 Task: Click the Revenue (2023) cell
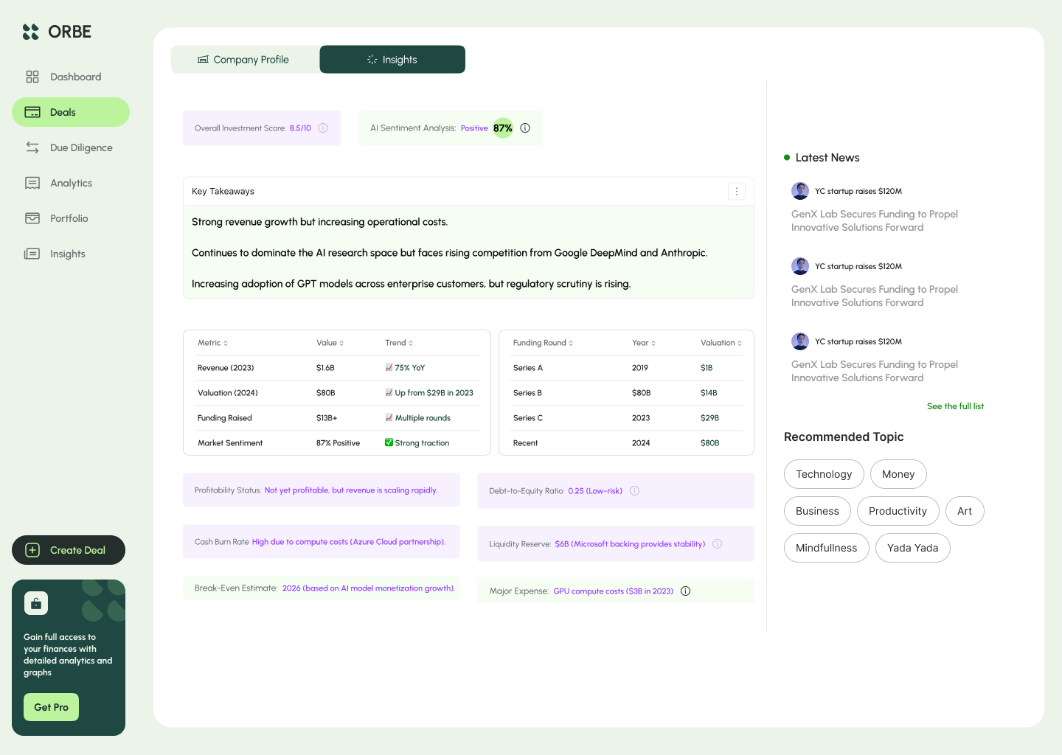click(226, 368)
